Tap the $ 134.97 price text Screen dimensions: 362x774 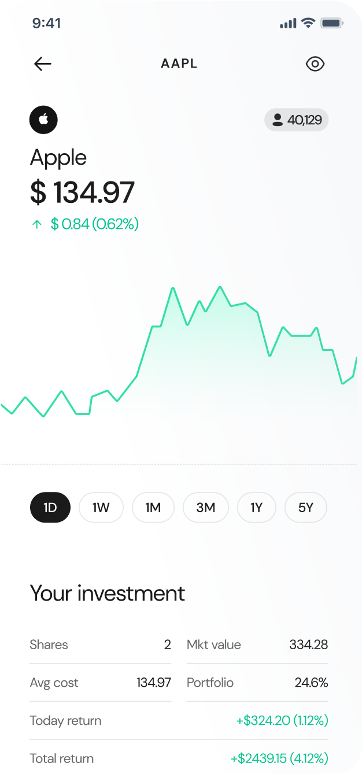point(82,192)
